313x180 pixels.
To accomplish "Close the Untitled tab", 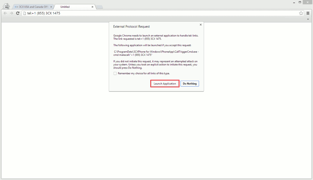I will click(x=92, y=7).
